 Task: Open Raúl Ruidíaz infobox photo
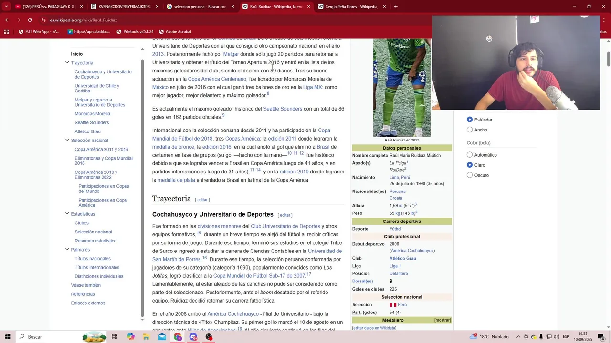[x=402, y=88]
